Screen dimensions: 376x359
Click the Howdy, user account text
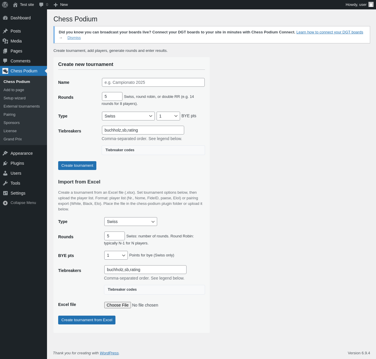(356, 5)
